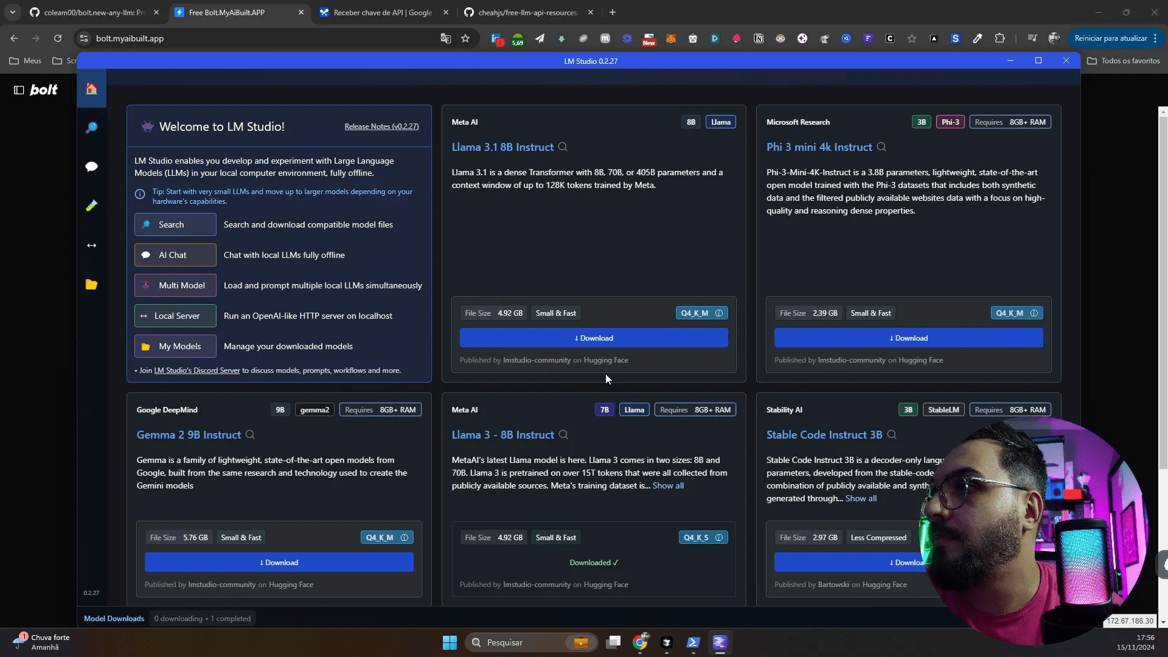1168x657 pixels.
Task: Open Release Notes (v0.2.27) link
Action: pos(381,127)
